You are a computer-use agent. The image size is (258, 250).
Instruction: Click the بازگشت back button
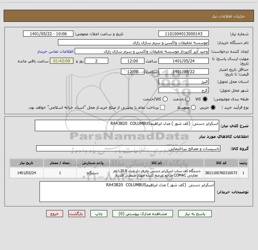coord(77,214)
